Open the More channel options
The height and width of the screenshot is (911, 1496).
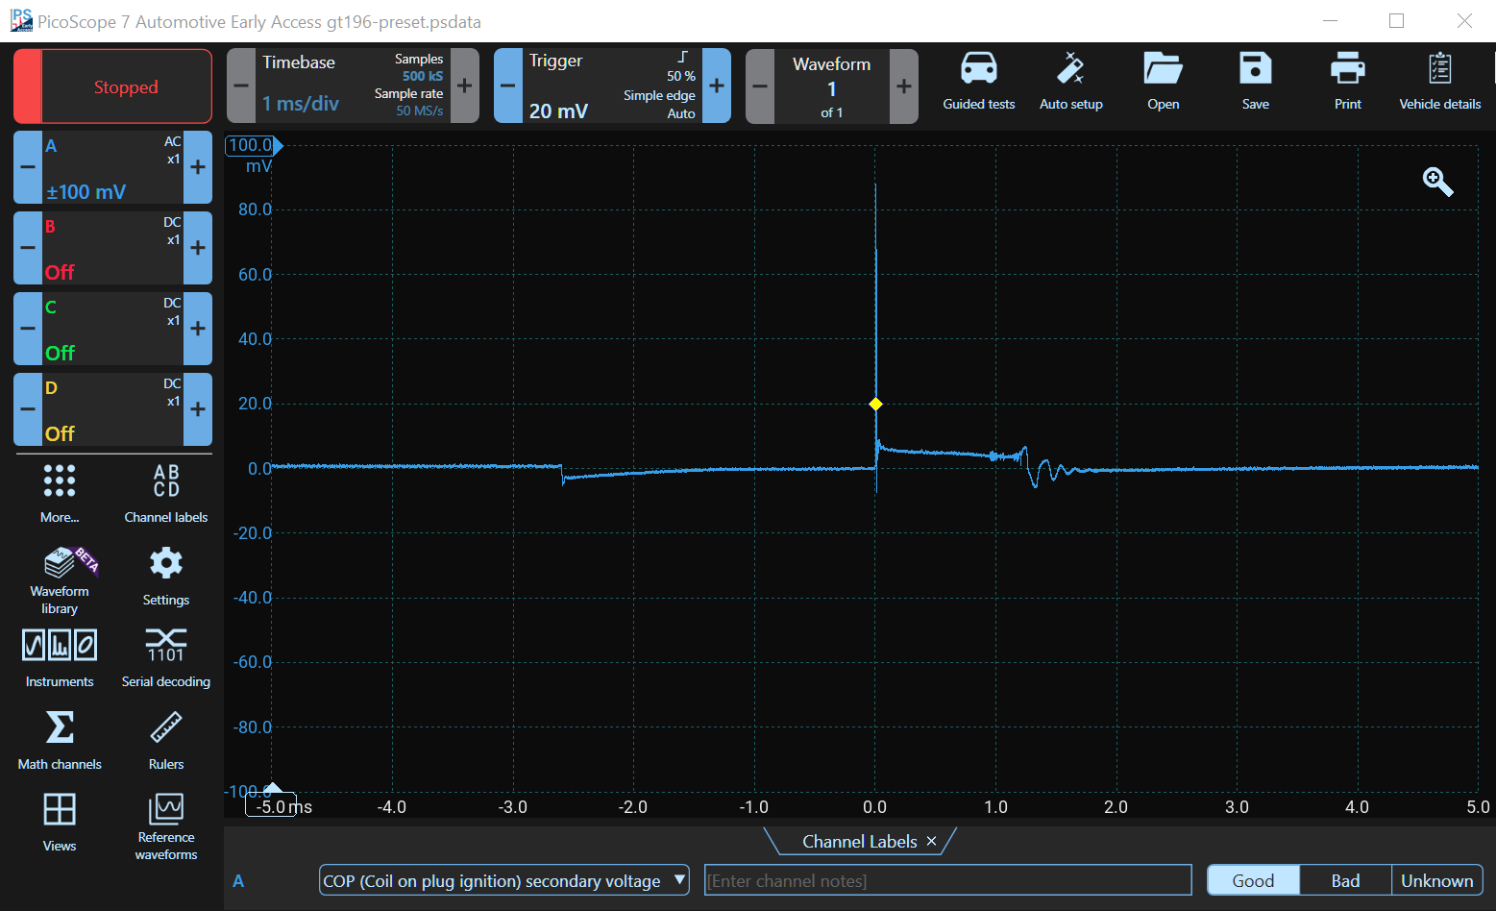click(x=59, y=493)
